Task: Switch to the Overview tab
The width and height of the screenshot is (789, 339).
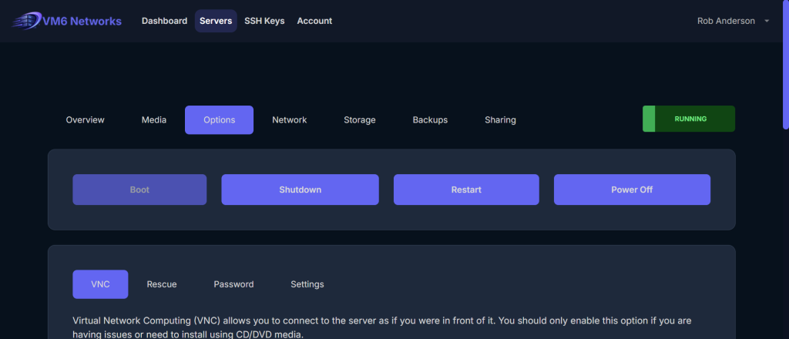Action: tap(85, 120)
